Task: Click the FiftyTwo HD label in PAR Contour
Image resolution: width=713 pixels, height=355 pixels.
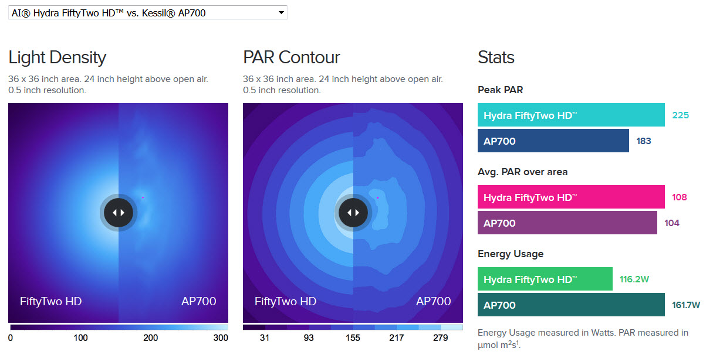Action: [x=285, y=302]
